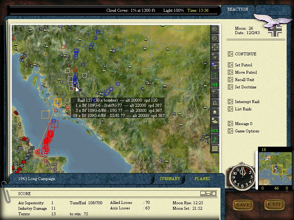Toggle the Axis aircraft cross icon
This screenshot has height=220, width=294.
[215, 57]
